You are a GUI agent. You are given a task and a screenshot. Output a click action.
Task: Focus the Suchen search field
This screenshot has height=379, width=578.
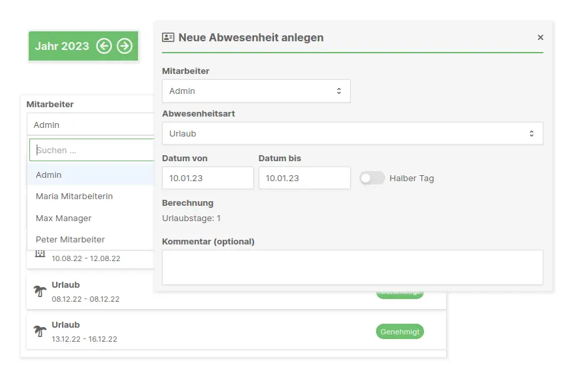[93, 151]
